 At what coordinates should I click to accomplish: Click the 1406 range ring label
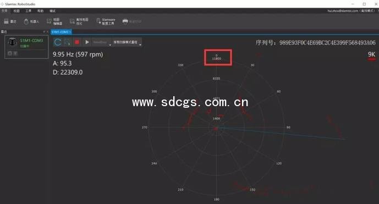pyautogui.click(x=216, y=118)
